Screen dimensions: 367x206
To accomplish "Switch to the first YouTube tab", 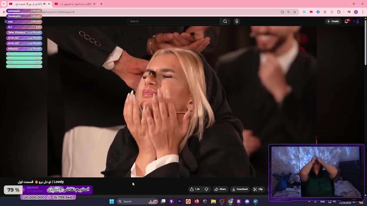I will coord(29,4).
